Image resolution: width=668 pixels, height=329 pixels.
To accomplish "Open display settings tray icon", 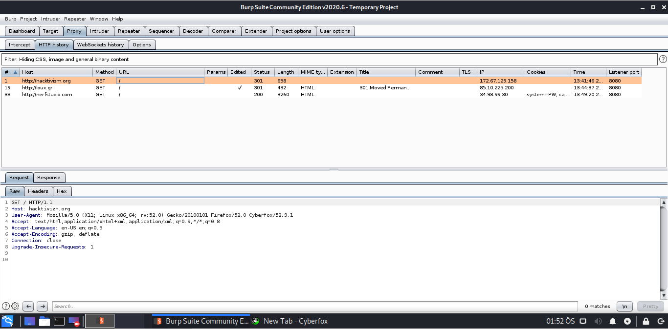I will [583, 321].
